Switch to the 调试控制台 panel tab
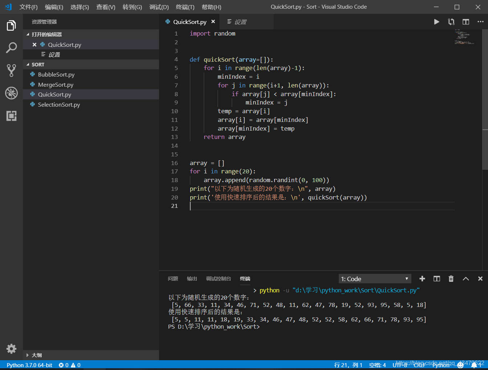The height and width of the screenshot is (370, 488). coord(219,279)
